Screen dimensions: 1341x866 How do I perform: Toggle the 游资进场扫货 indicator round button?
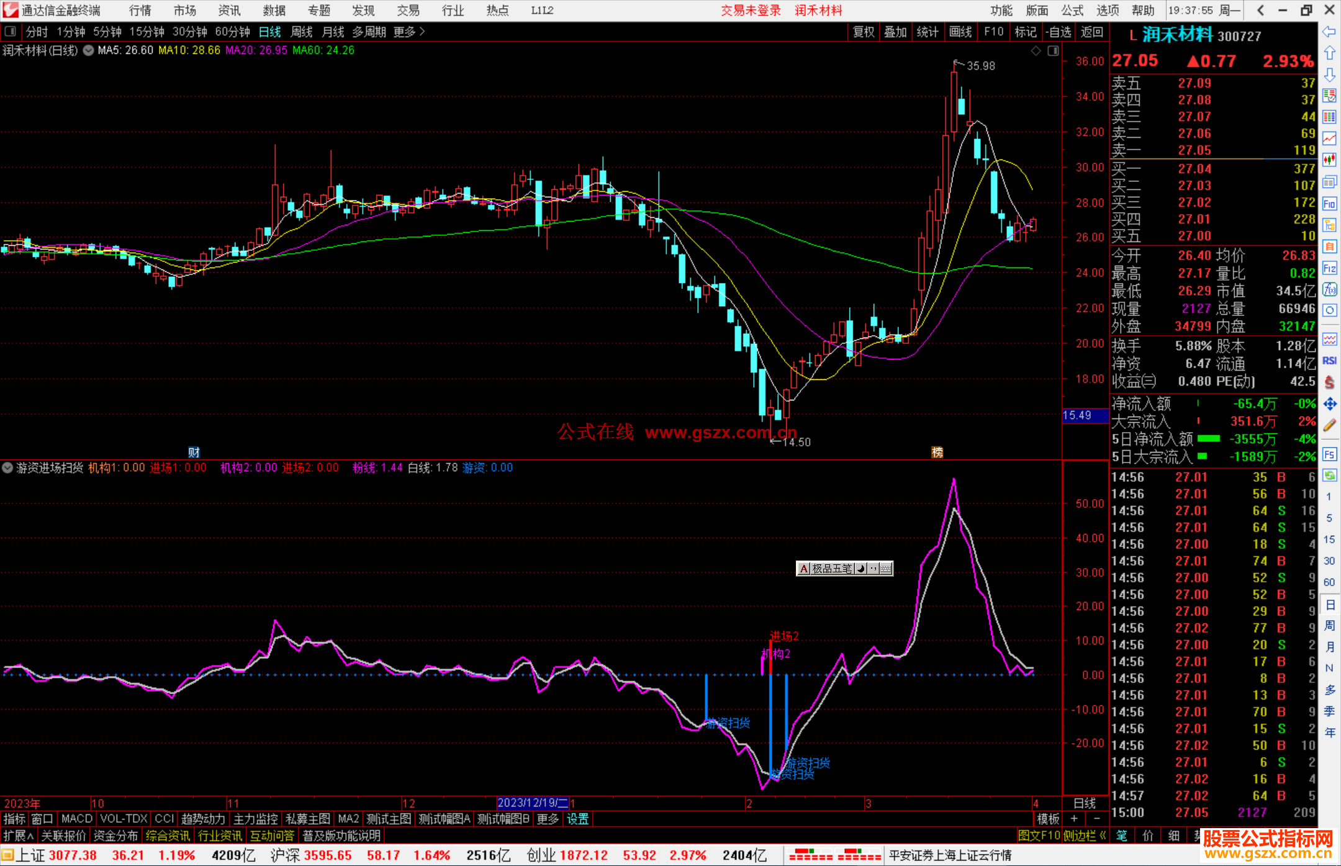[7, 468]
